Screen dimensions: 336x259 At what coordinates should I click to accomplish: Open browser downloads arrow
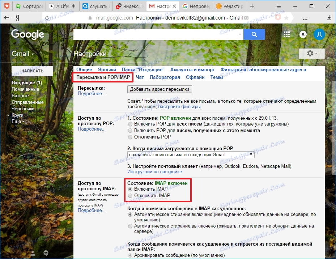point(329,18)
